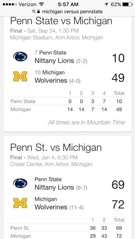
Task: Tap the battery icon in status bar
Action: click(127, 4)
